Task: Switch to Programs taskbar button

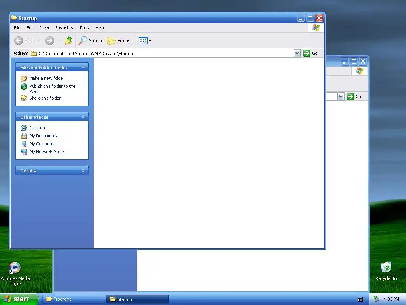Action: 73,299
